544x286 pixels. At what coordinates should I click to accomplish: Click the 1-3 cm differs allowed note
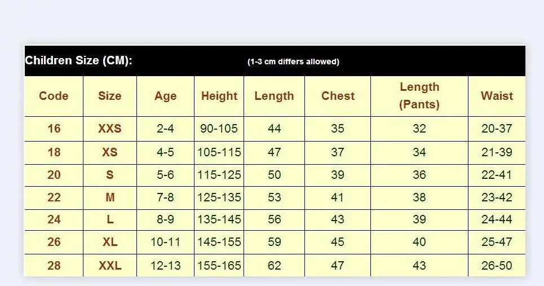point(293,61)
